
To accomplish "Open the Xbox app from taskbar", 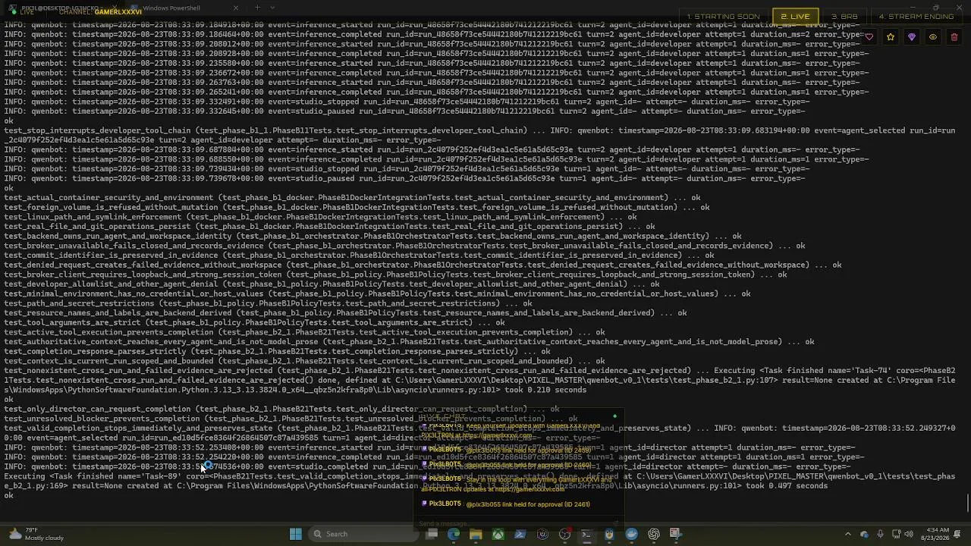I will [x=498, y=534].
